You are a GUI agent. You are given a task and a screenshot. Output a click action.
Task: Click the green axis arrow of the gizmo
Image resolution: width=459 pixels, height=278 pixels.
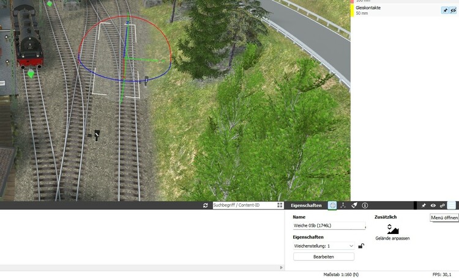click(162, 61)
